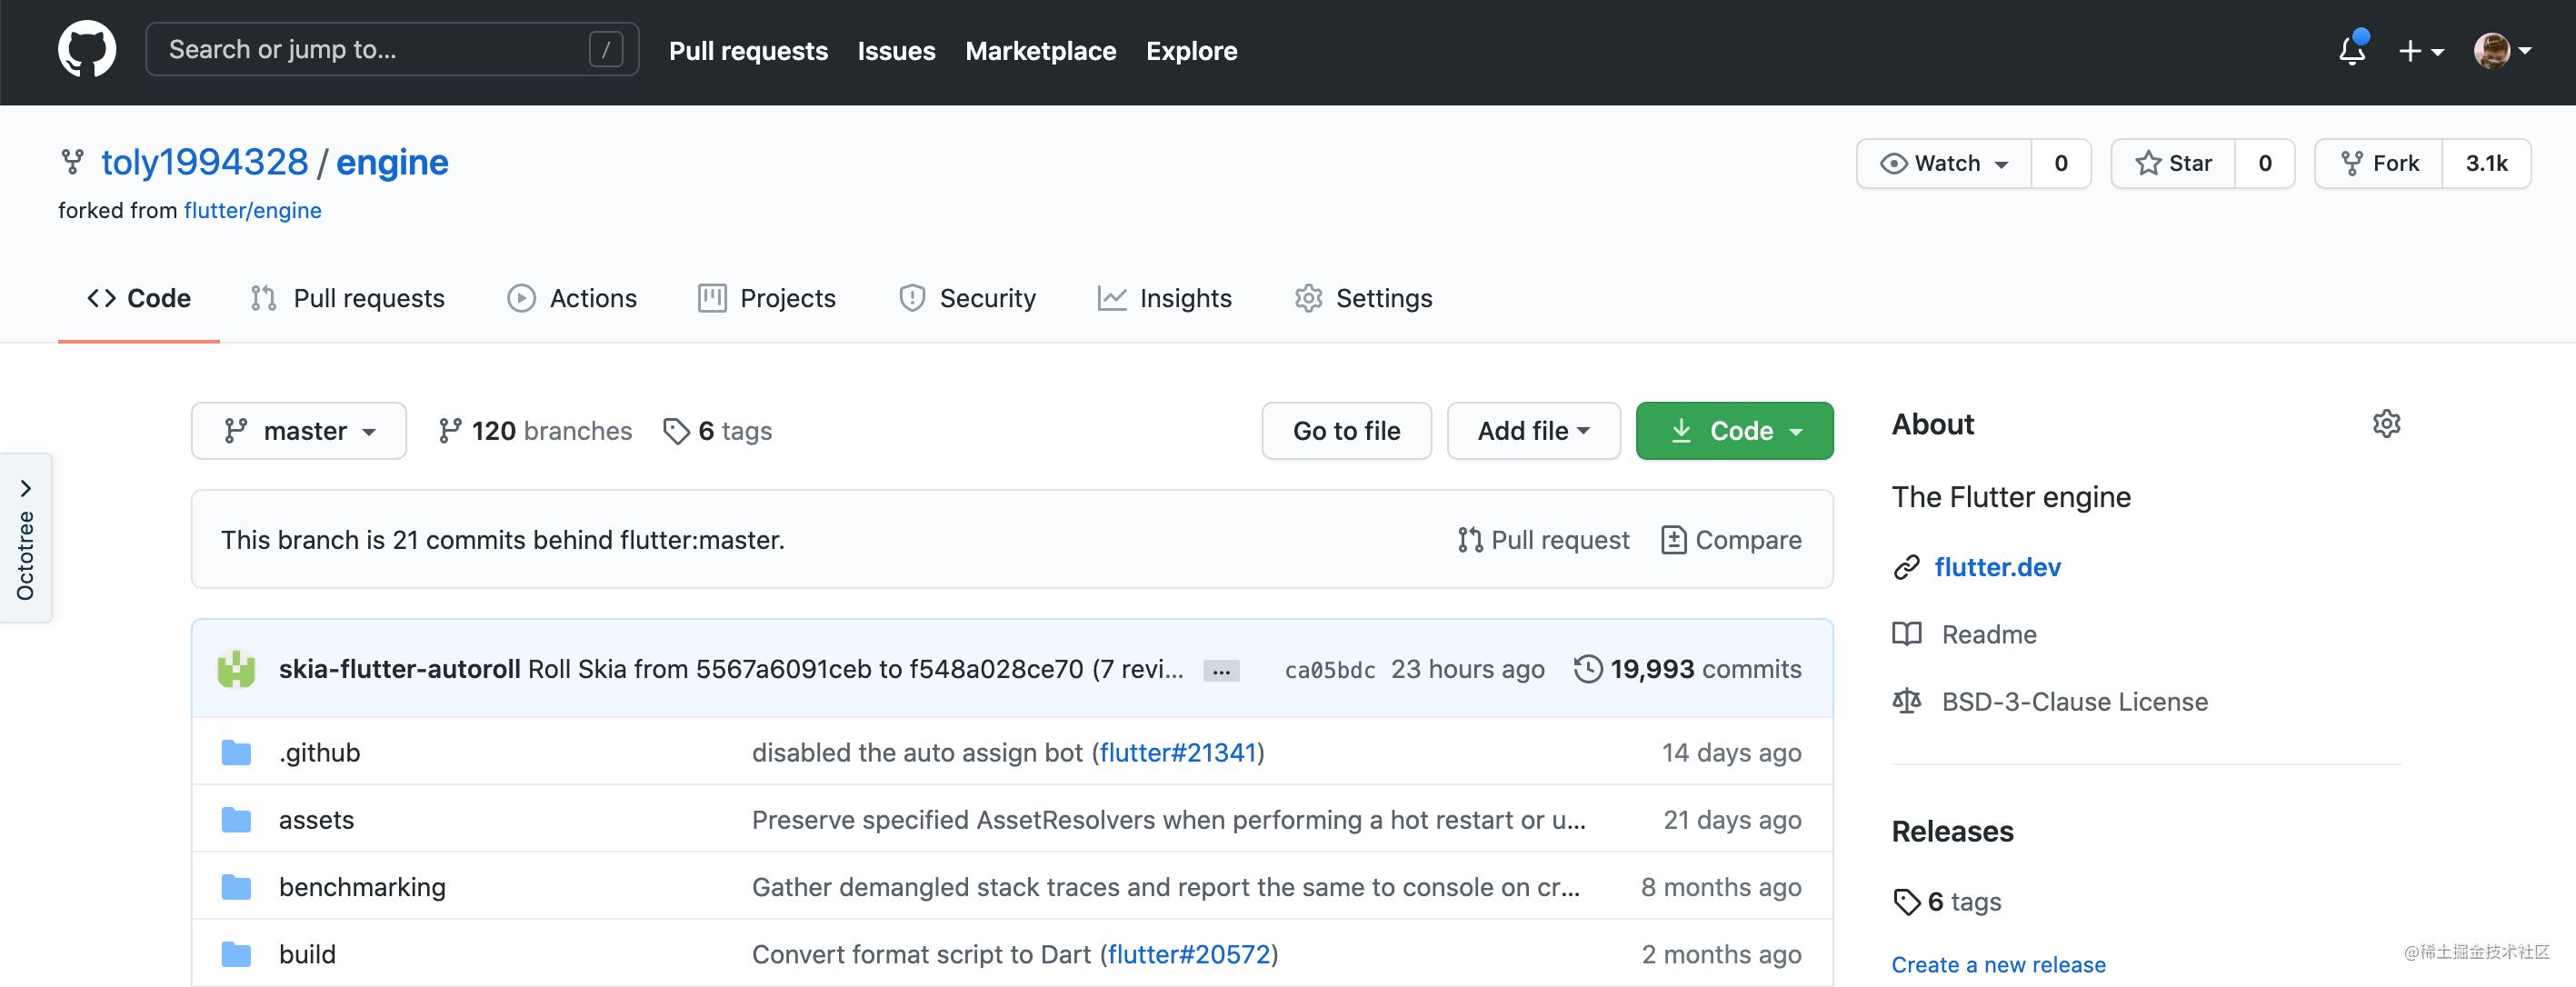This screenshot has width=2576, height=987.
Task: Click the Star count of 0
Action: point(2265,163)
